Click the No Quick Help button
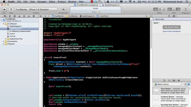Viewport: 191px width, 107px height. point(172,27)
